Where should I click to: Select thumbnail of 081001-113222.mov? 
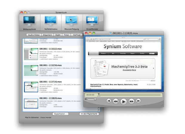click(x=31, y=54)
